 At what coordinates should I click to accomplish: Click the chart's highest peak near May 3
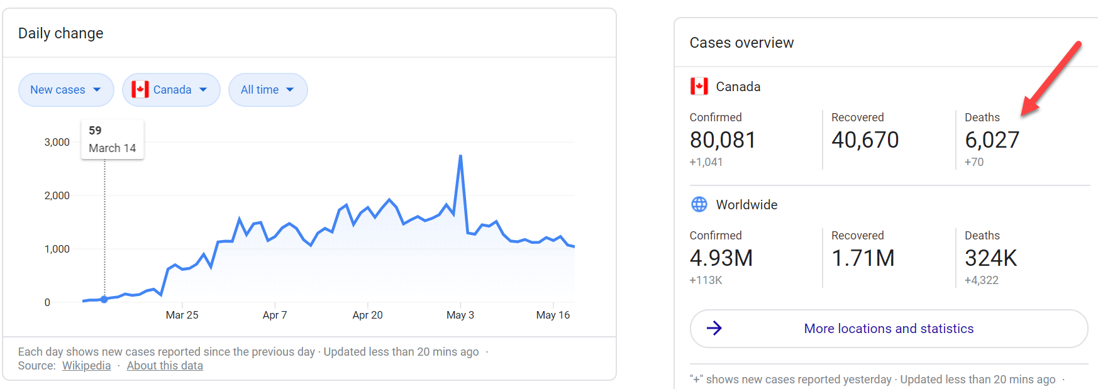click(460, 156)
